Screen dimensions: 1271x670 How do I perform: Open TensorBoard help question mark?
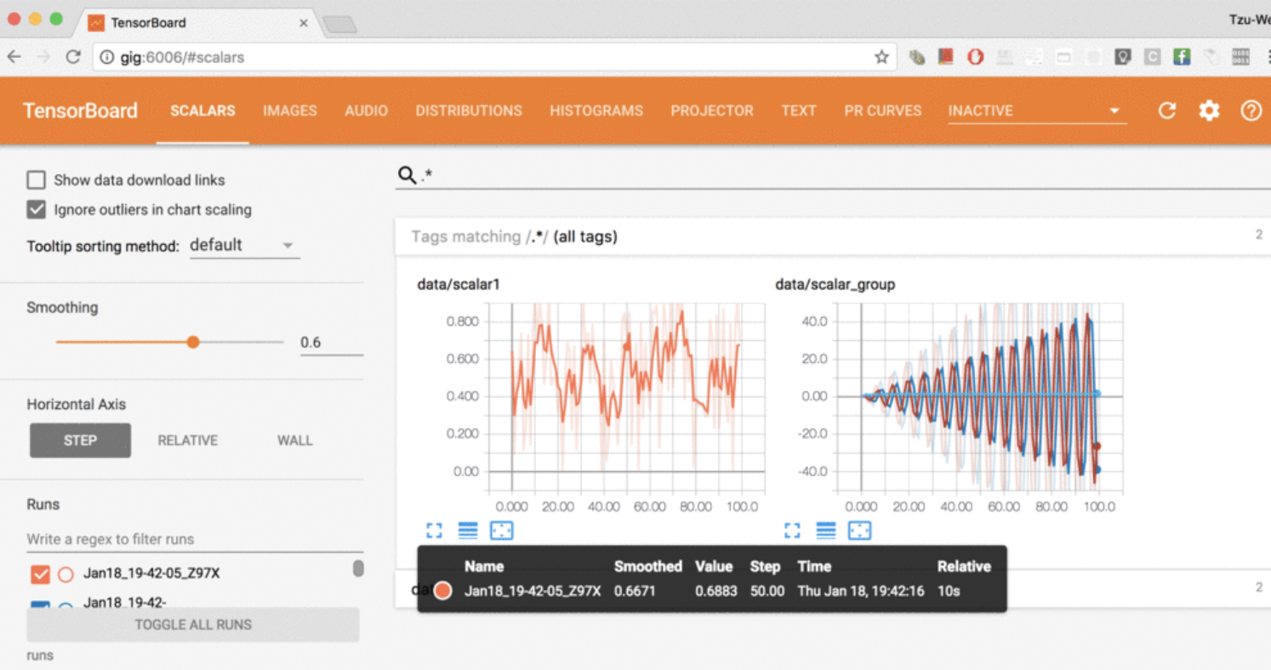(x=1251, y=111)
